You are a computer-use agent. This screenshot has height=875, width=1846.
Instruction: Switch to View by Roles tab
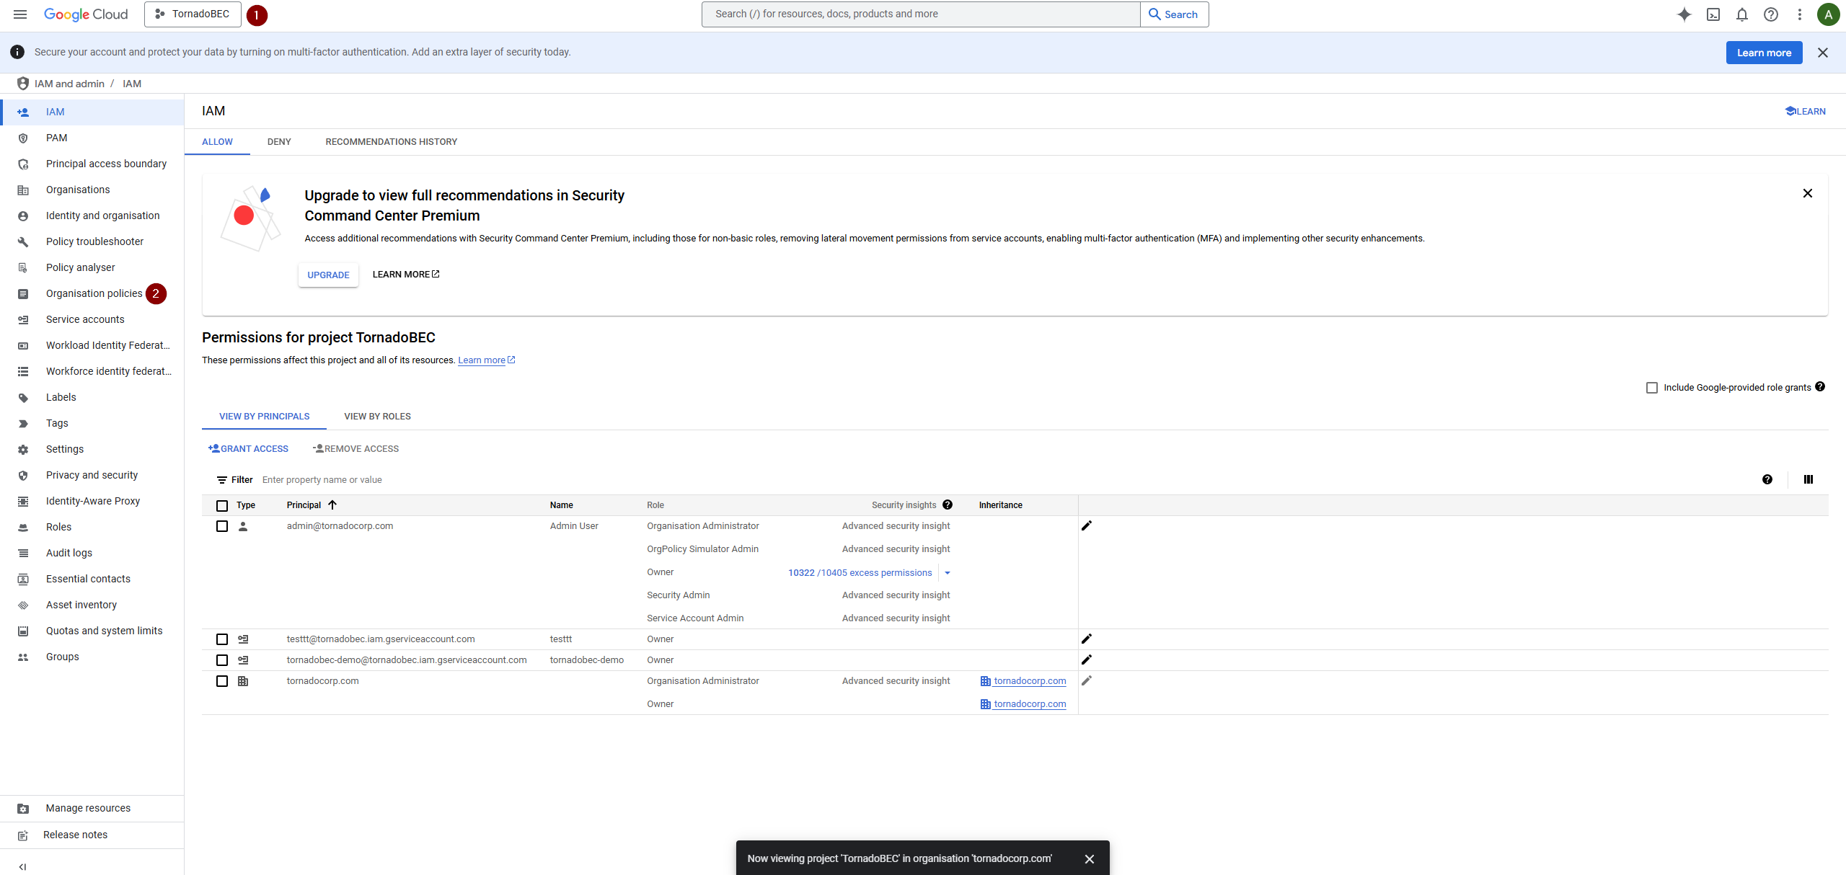(377, 417)
